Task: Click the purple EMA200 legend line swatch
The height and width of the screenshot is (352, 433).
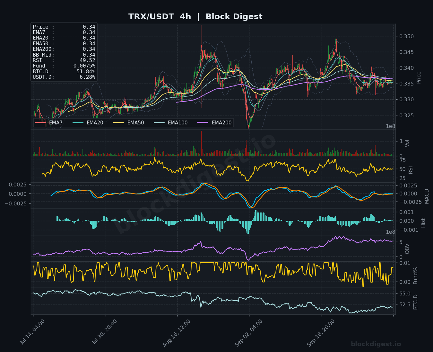Action: click(x=203, y=123)
